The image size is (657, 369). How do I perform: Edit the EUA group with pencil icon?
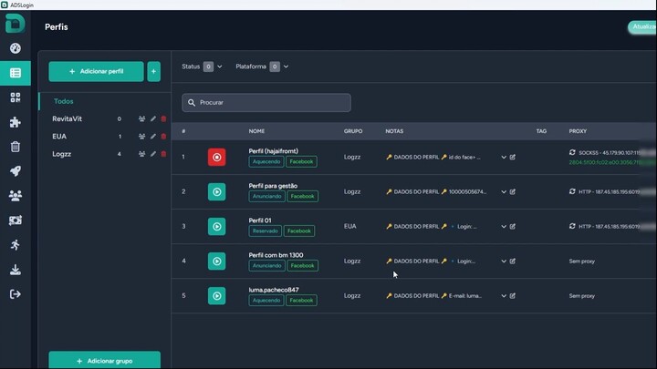[153, 137]
